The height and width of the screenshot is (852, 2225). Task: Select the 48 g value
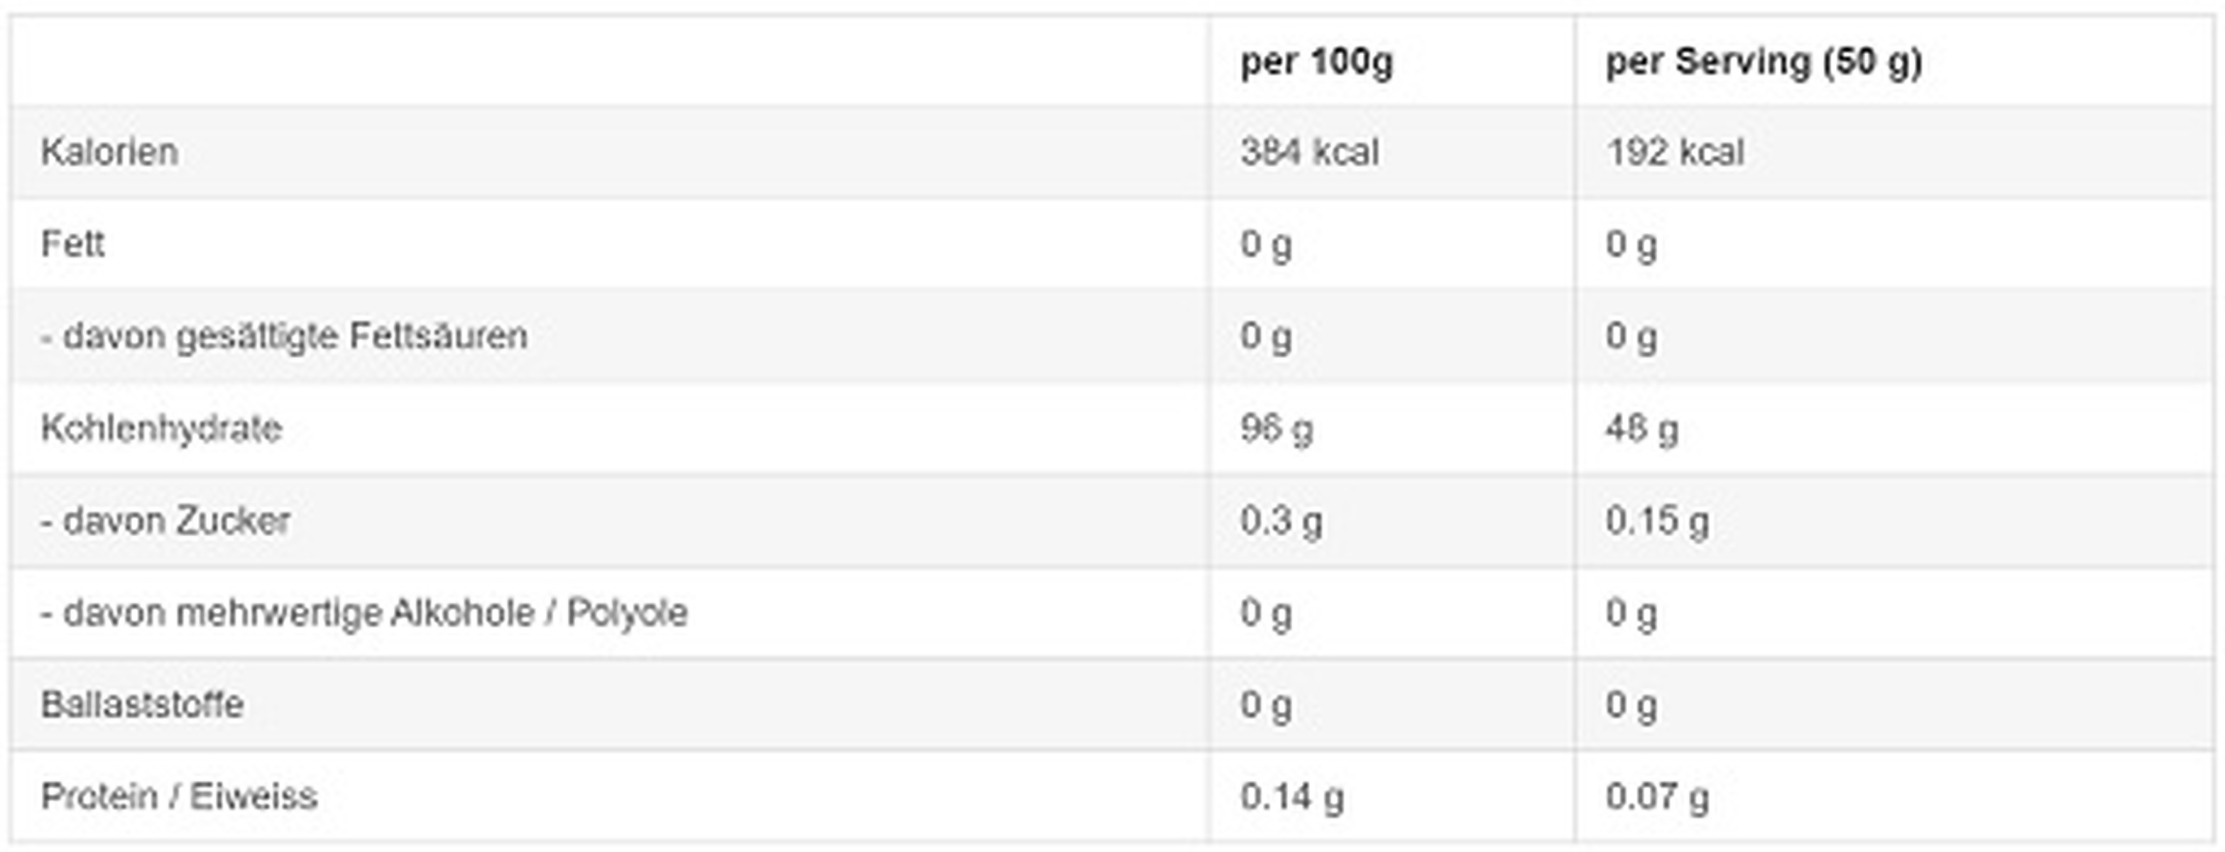(1641, 429)
